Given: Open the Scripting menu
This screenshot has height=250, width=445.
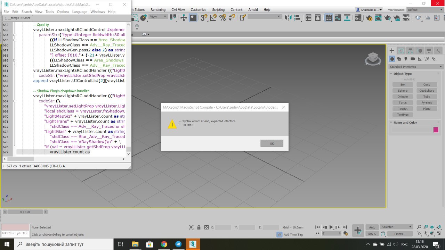Looking at the screenshot, I should (x=218, y=10).
